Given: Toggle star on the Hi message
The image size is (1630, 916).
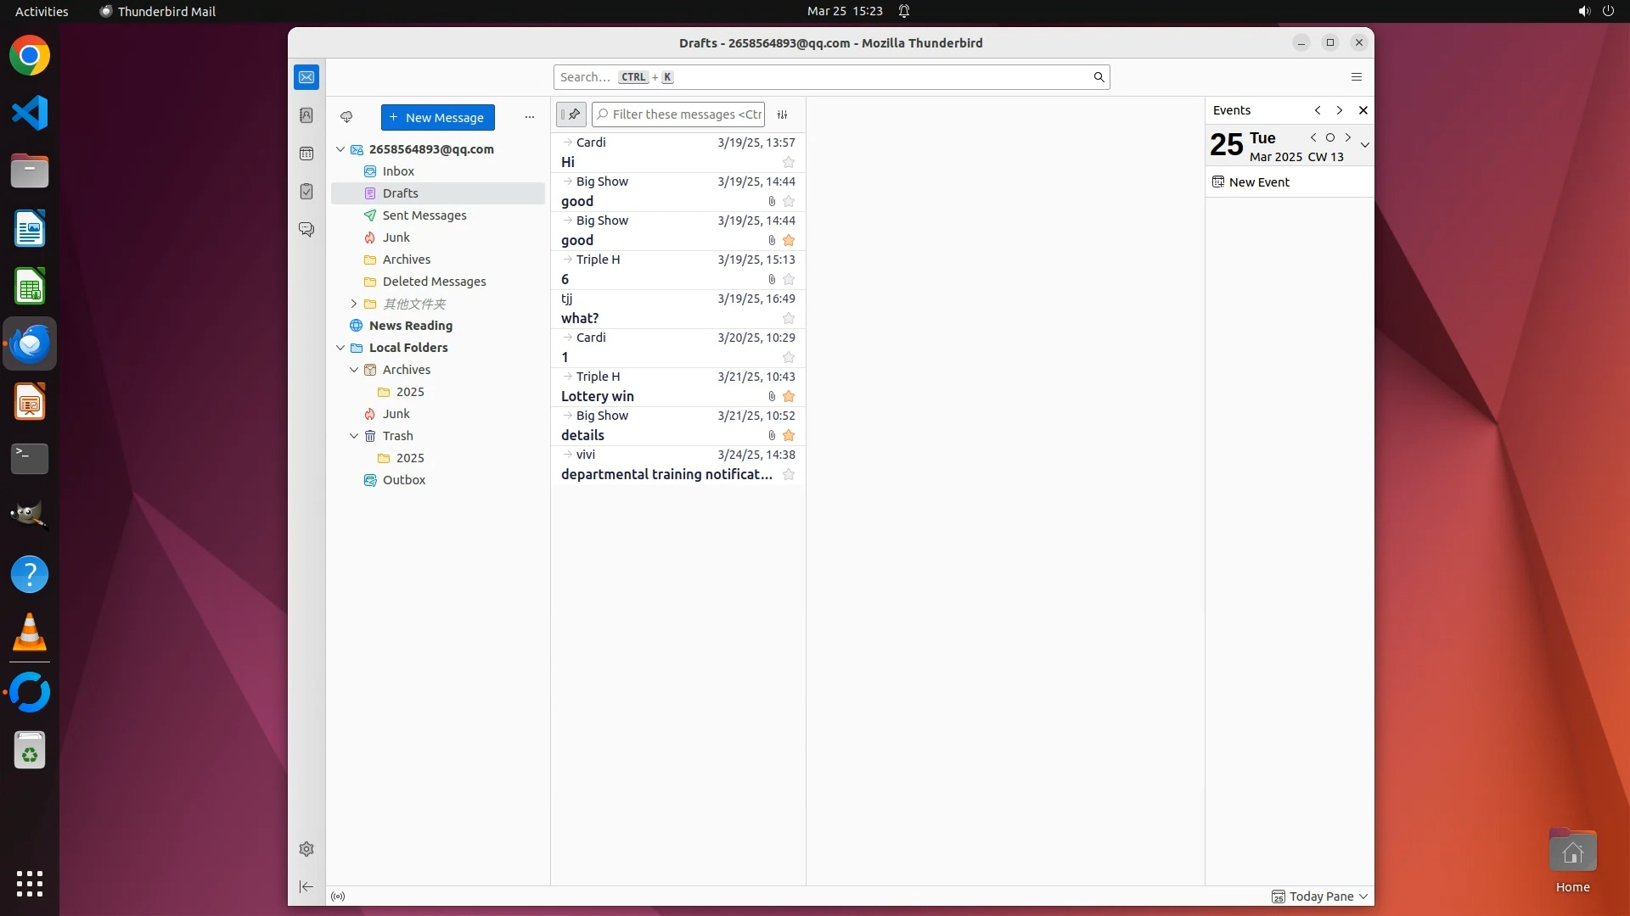Looking at the screenshot, I should pyautogui.click(x=789, y=162).
